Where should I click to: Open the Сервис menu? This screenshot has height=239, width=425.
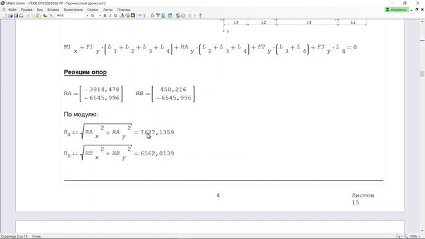click(x=93, y=9)
